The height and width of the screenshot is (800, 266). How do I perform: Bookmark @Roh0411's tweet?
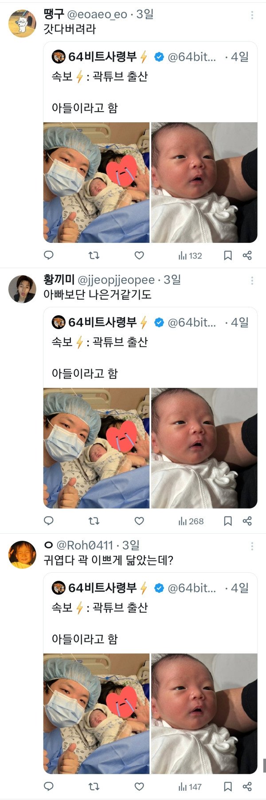[x=228, y=786]
